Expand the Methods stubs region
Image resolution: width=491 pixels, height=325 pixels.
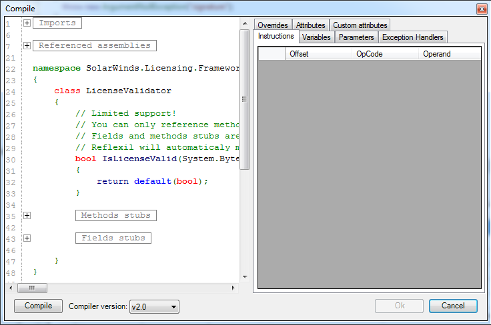pyautogui.click(x=27, y=215)
